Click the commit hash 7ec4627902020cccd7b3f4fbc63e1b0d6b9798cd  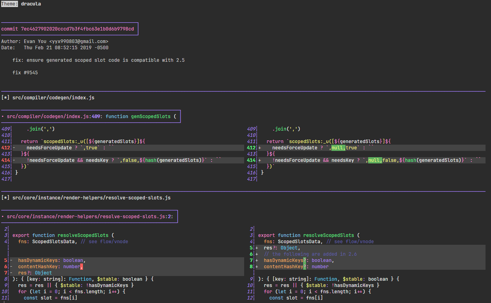(77, 29)
